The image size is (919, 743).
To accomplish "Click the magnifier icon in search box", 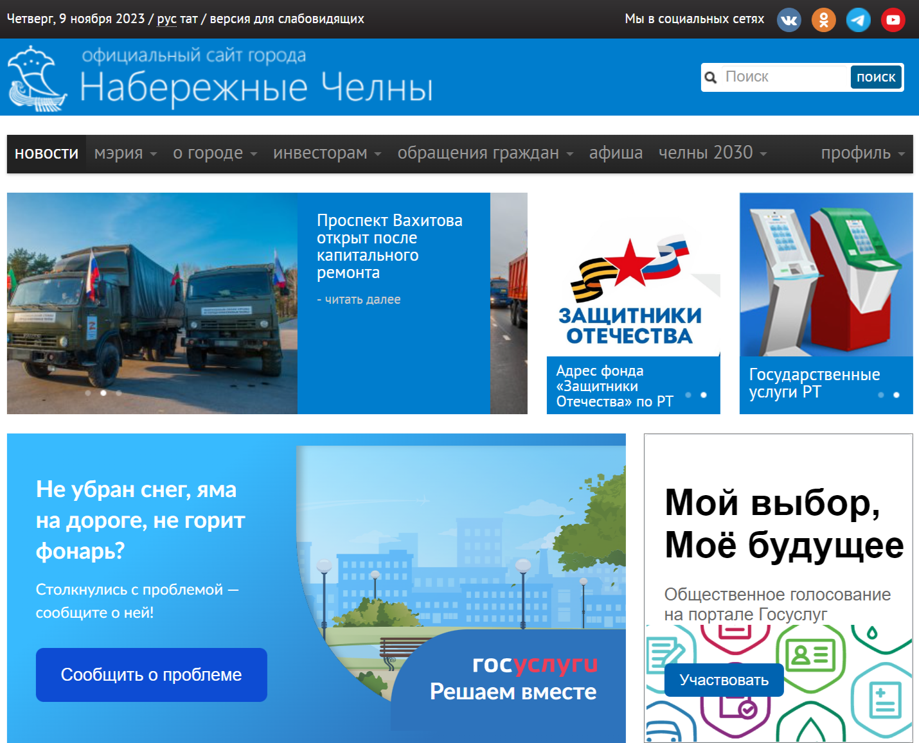I will (711, 78).
